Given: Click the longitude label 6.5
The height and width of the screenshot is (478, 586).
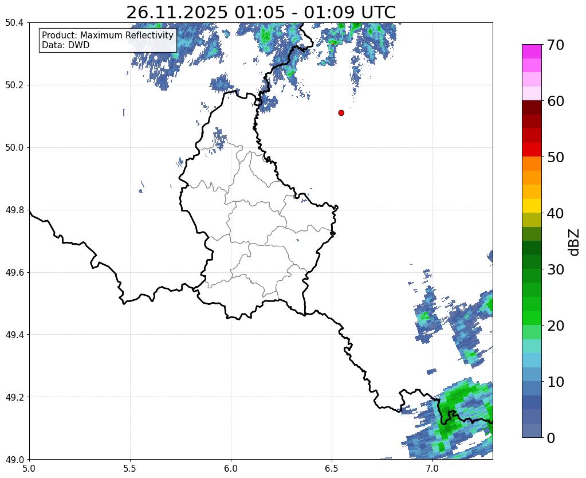Looking at the screenshot, I should click(332, 469).
